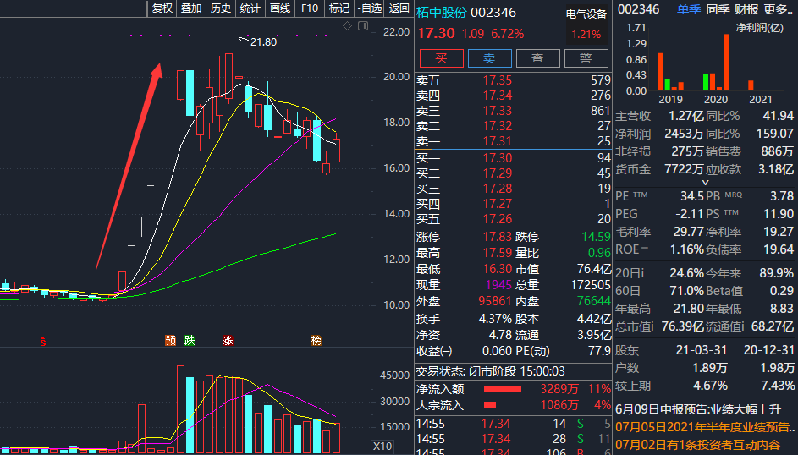Toggle 复权 price adjustment in the toolbar
The height and width of the screenshot is (455, 798).
(x=162, y=8)
